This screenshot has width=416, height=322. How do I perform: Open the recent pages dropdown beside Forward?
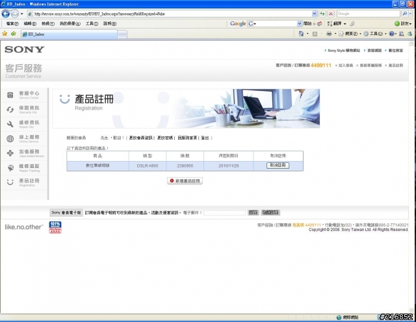(x=22, y=14)
